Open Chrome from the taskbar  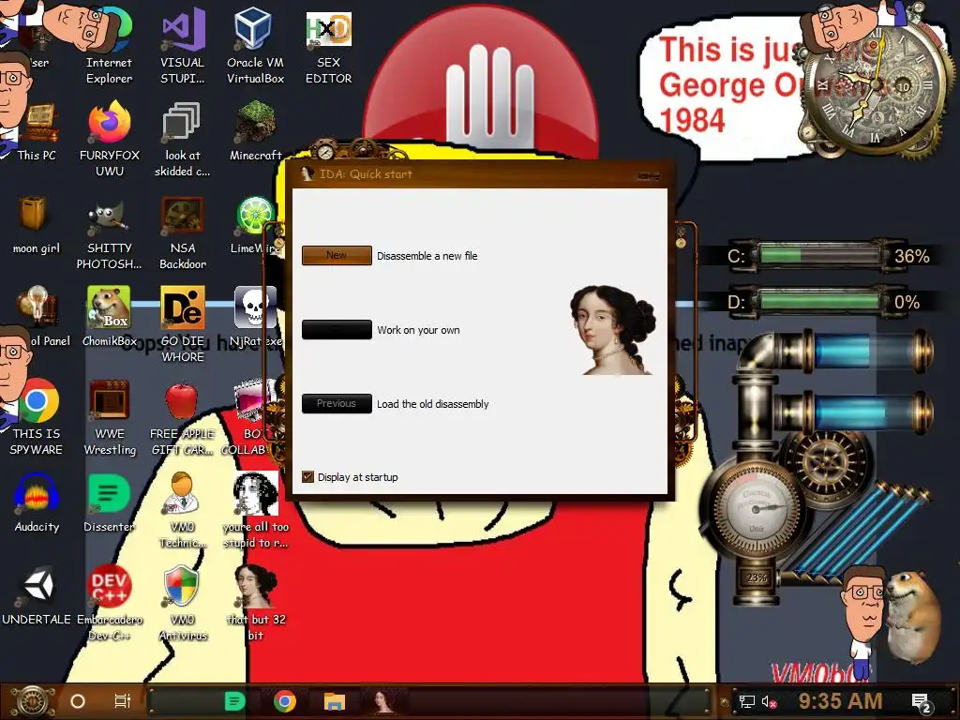point(285,701)
